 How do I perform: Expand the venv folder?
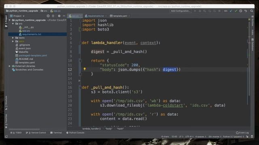click(x=13, y=41)
